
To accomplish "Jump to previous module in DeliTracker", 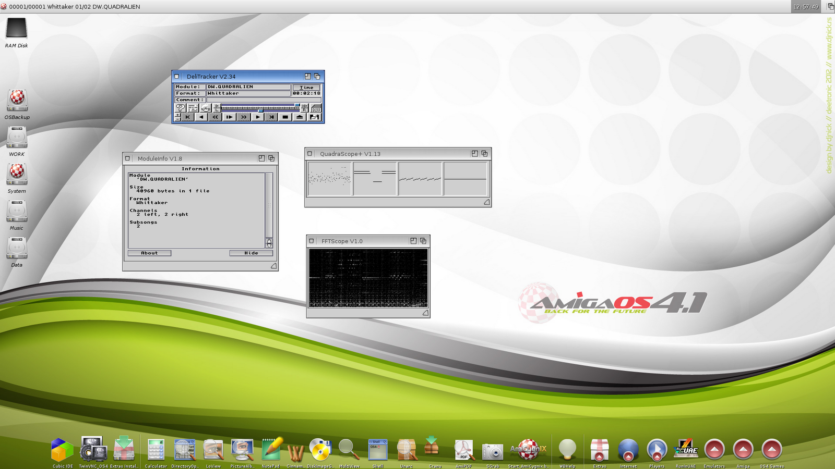I will [187, 117].
